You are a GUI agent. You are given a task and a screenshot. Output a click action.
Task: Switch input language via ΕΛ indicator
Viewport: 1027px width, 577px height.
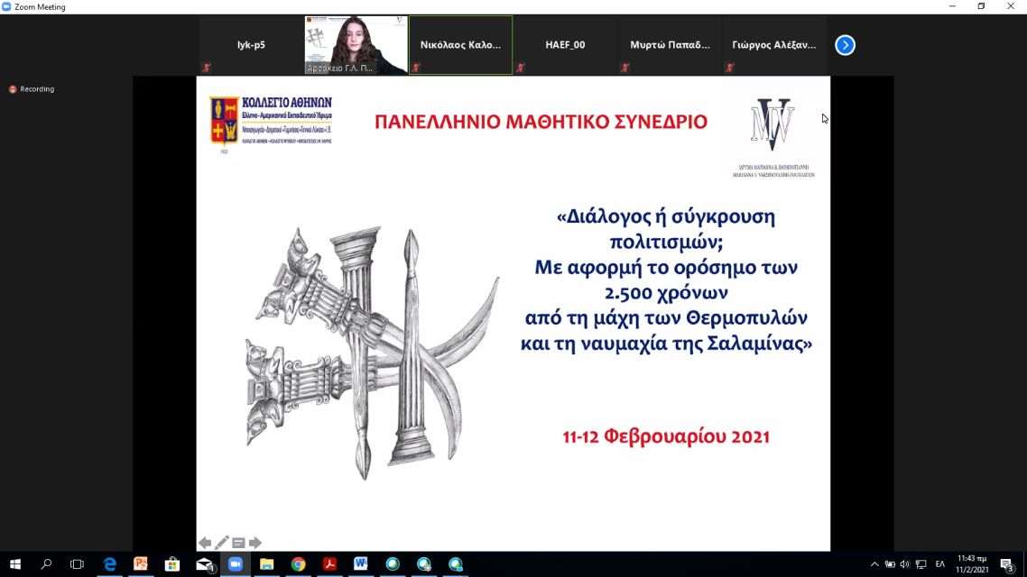tap(939, 564)
